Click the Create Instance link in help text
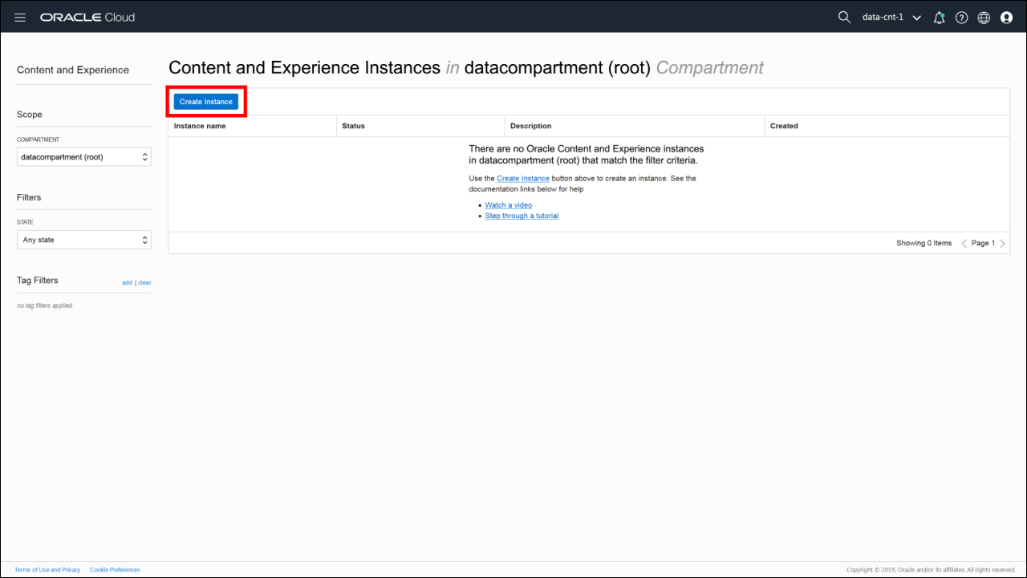This screenshot has width=1027, height=578. (523, 178)
